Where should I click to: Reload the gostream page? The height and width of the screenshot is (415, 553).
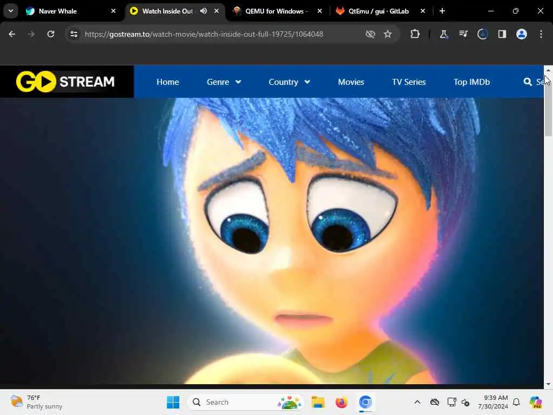coord(51,34)
